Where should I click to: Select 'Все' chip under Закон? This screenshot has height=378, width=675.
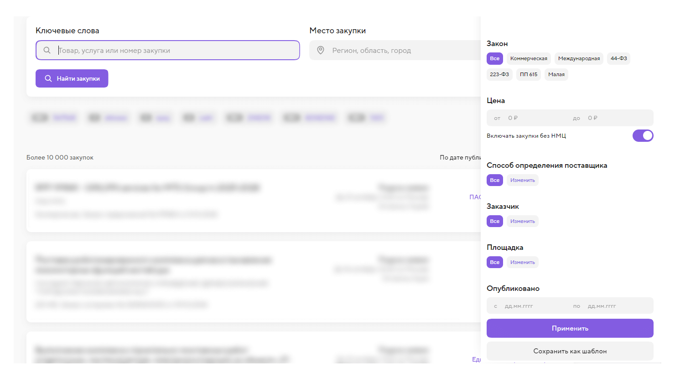click(495, 58)
